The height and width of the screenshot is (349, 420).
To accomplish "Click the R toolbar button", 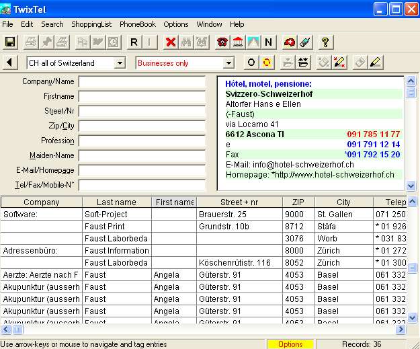I will tap(134, 42).
